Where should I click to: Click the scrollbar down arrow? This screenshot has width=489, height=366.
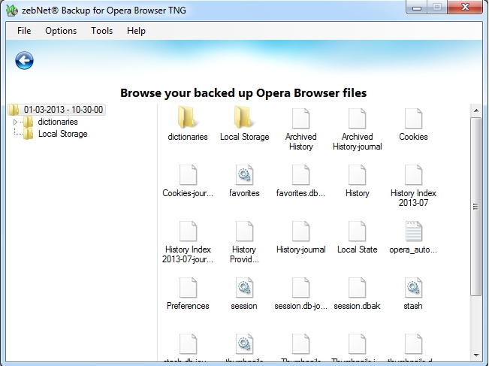pos(476,355)
